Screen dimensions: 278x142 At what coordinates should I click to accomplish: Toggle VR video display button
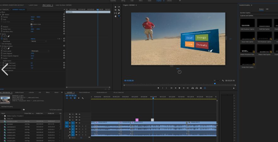point(205,88)
